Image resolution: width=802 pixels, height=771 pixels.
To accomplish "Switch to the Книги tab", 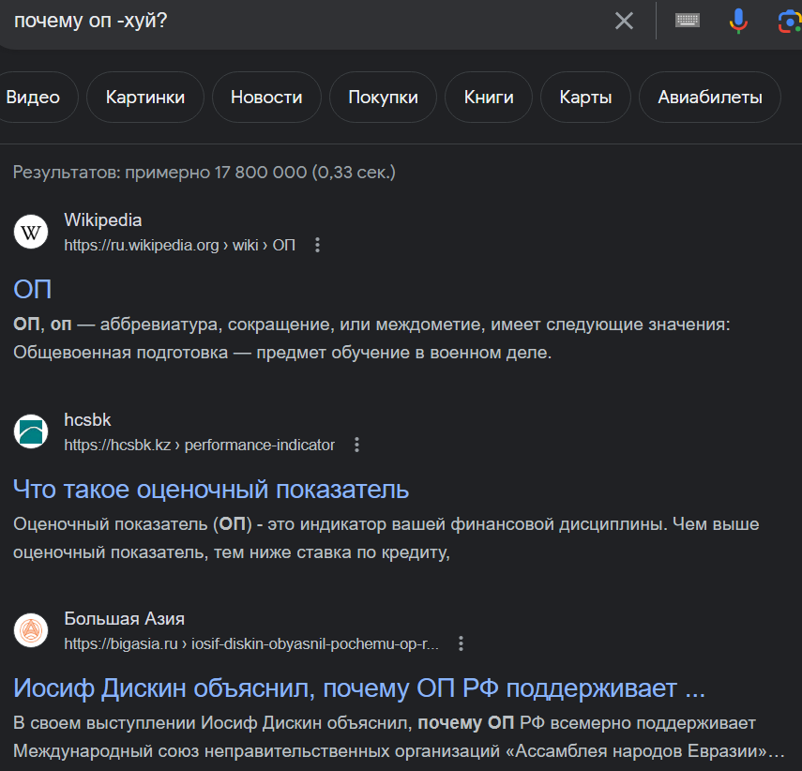I will click(x=489, y=98).
